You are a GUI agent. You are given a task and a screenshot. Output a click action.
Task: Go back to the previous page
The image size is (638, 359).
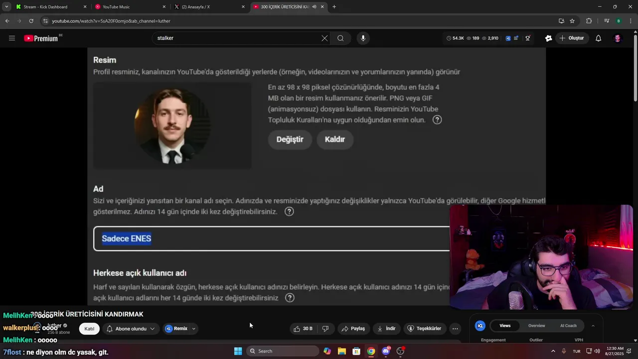point(7,21)
